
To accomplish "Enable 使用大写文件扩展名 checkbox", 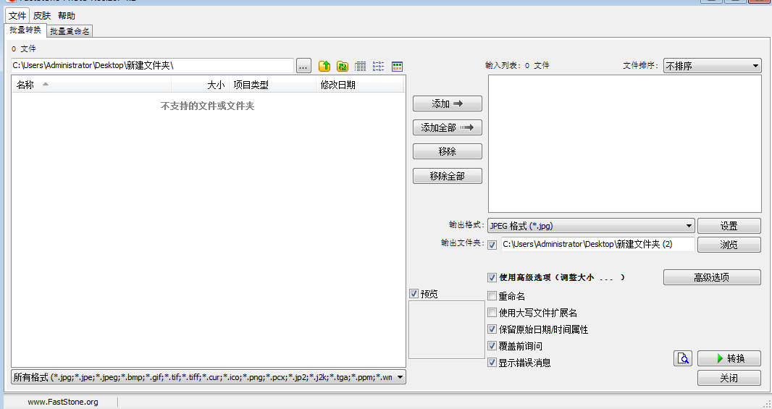I will tap(492, 313).
